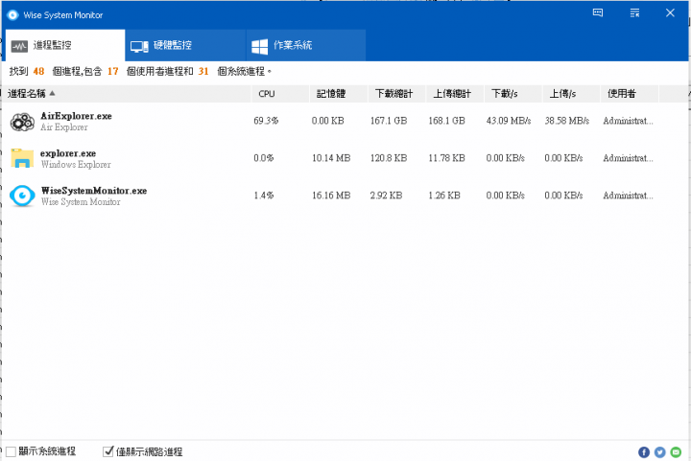This screenshot has width=691, height=461.
Task: Enable the 顯示系統進程 checkbox
Action: click(11, 451)
